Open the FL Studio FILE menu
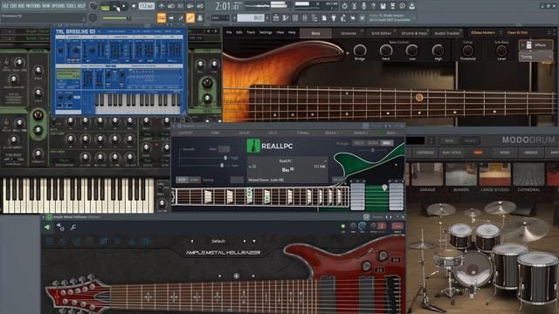The height and width of the screenshot is (314, 559). [x=5, y=6]
